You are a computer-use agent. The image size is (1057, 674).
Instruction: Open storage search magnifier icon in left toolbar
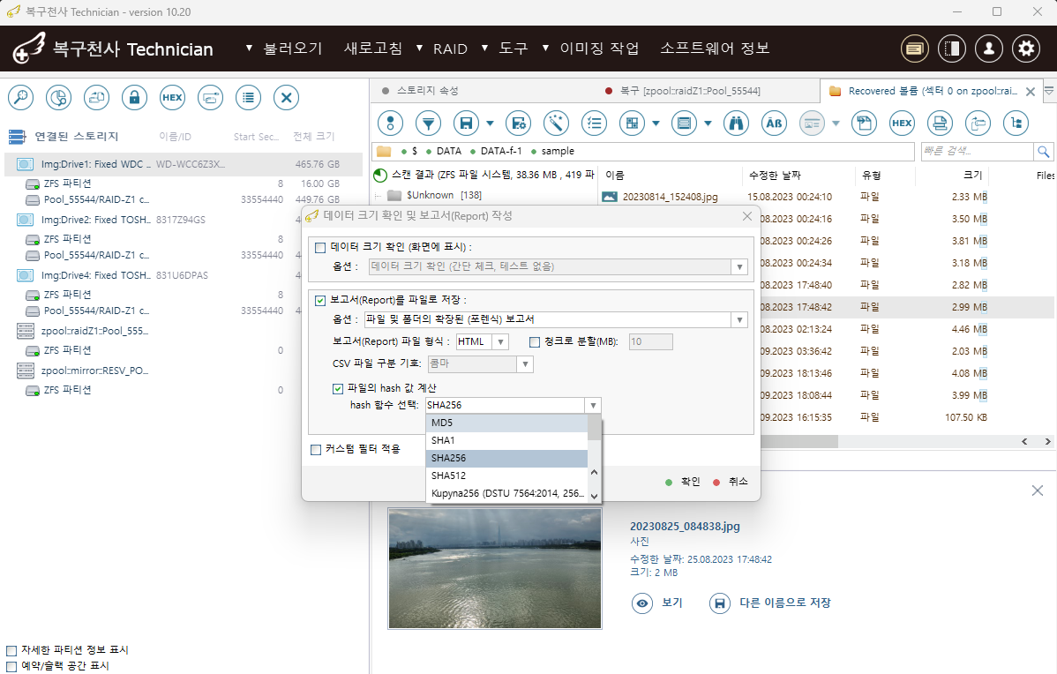click(21, 98)
